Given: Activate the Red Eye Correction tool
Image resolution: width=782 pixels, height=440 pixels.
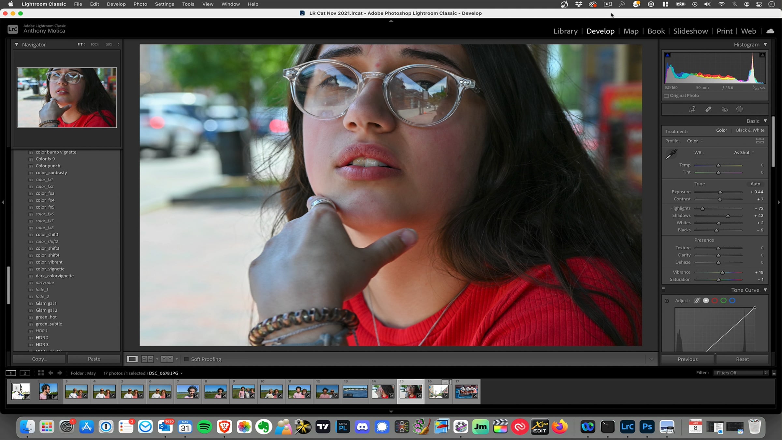Looking at the screenshot, I should [725, 110].
